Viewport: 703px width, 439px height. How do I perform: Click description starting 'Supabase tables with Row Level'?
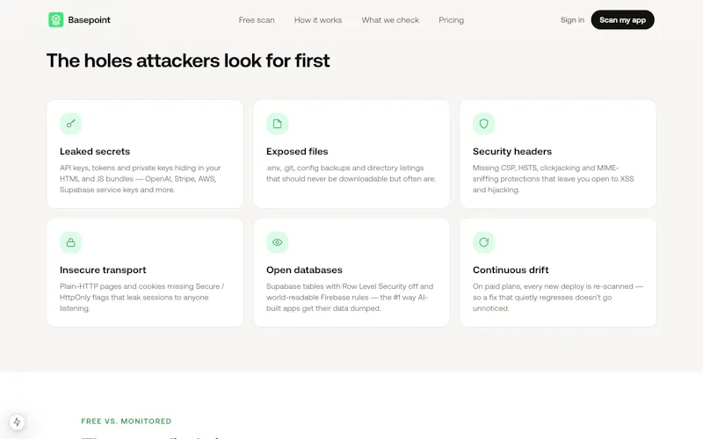click(x=350, y=298)
